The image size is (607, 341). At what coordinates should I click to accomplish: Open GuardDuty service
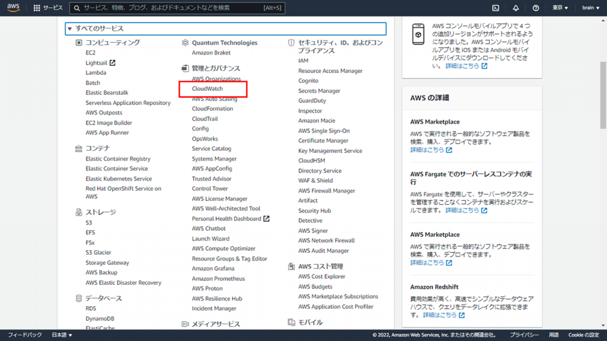pos(312,101)
